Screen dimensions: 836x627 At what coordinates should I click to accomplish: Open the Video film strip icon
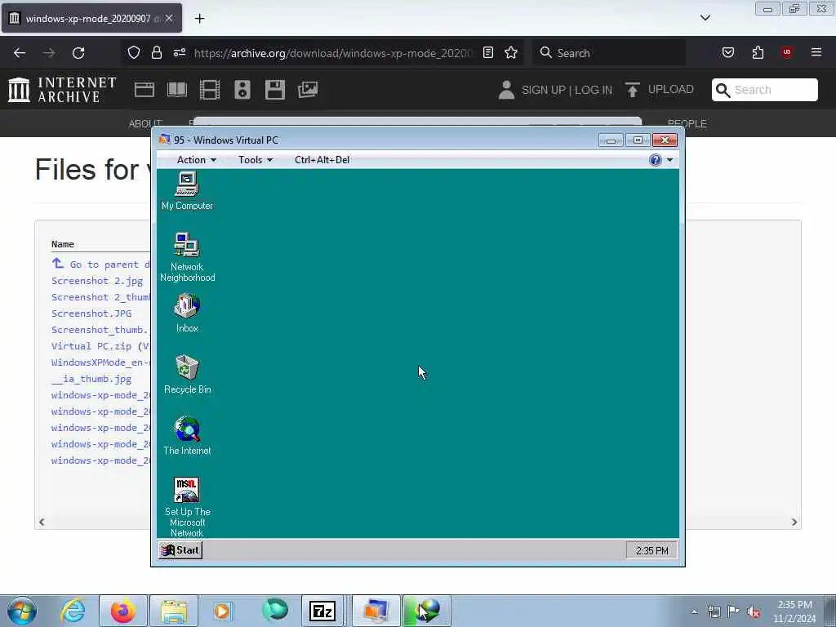point(210,90)
